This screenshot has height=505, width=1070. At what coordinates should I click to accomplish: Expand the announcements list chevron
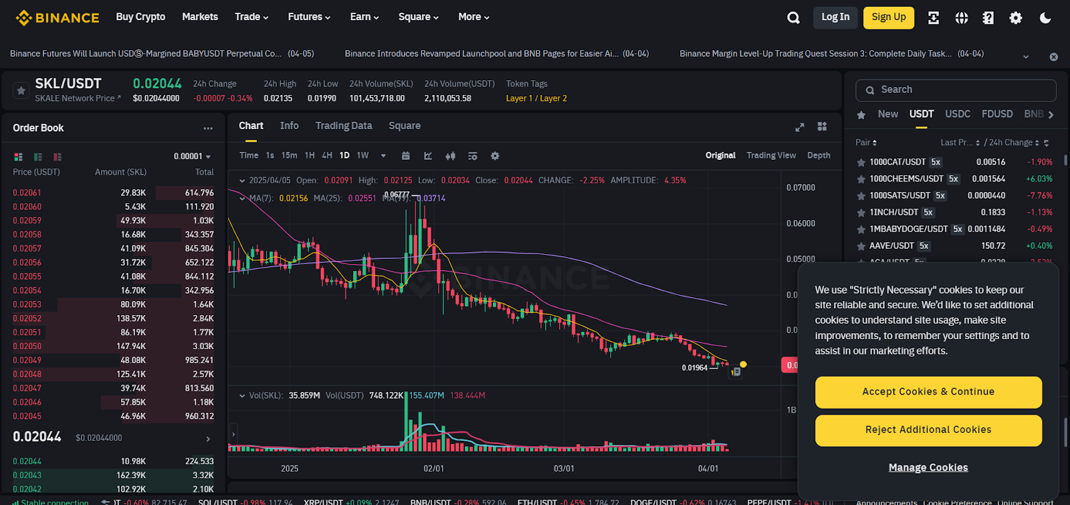click(1026, 57)
